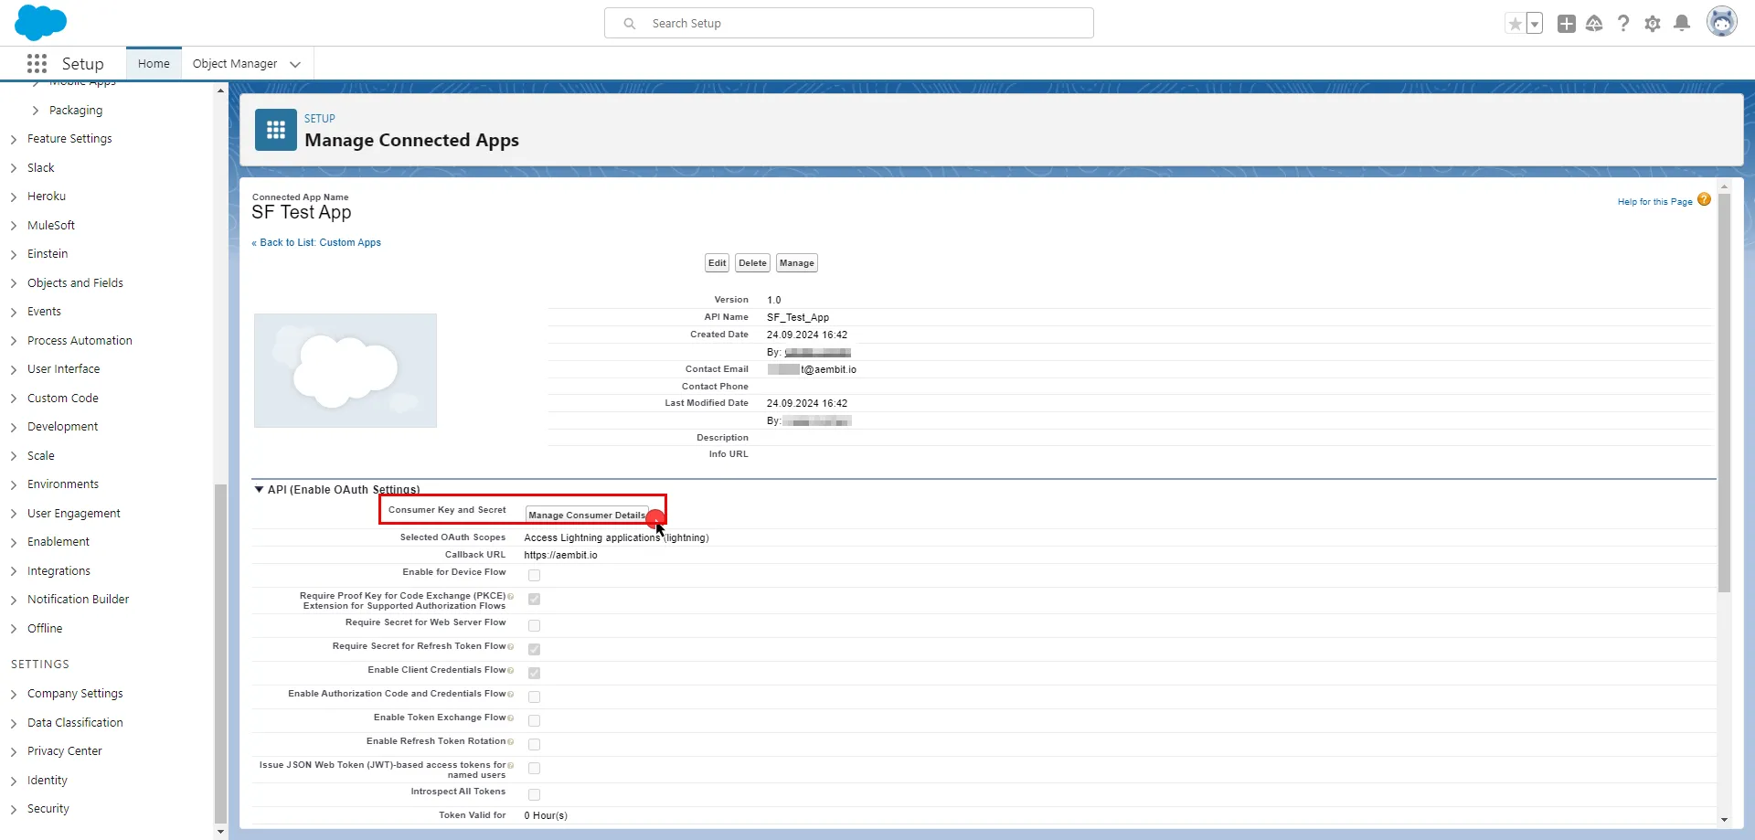Click the Client Credentials Flow info icon
Image resolution: width=1755 pixels, height=840 pixels.
click(510, 671)
